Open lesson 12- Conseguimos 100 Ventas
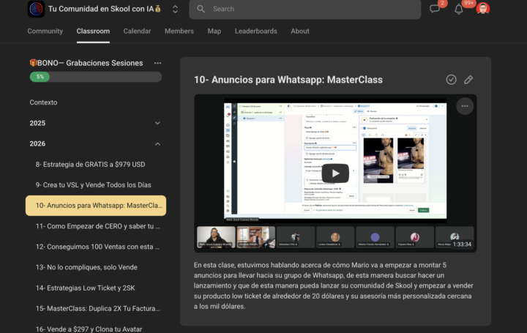The width and height of the screenshot is (527, 333). pos(97,247)
